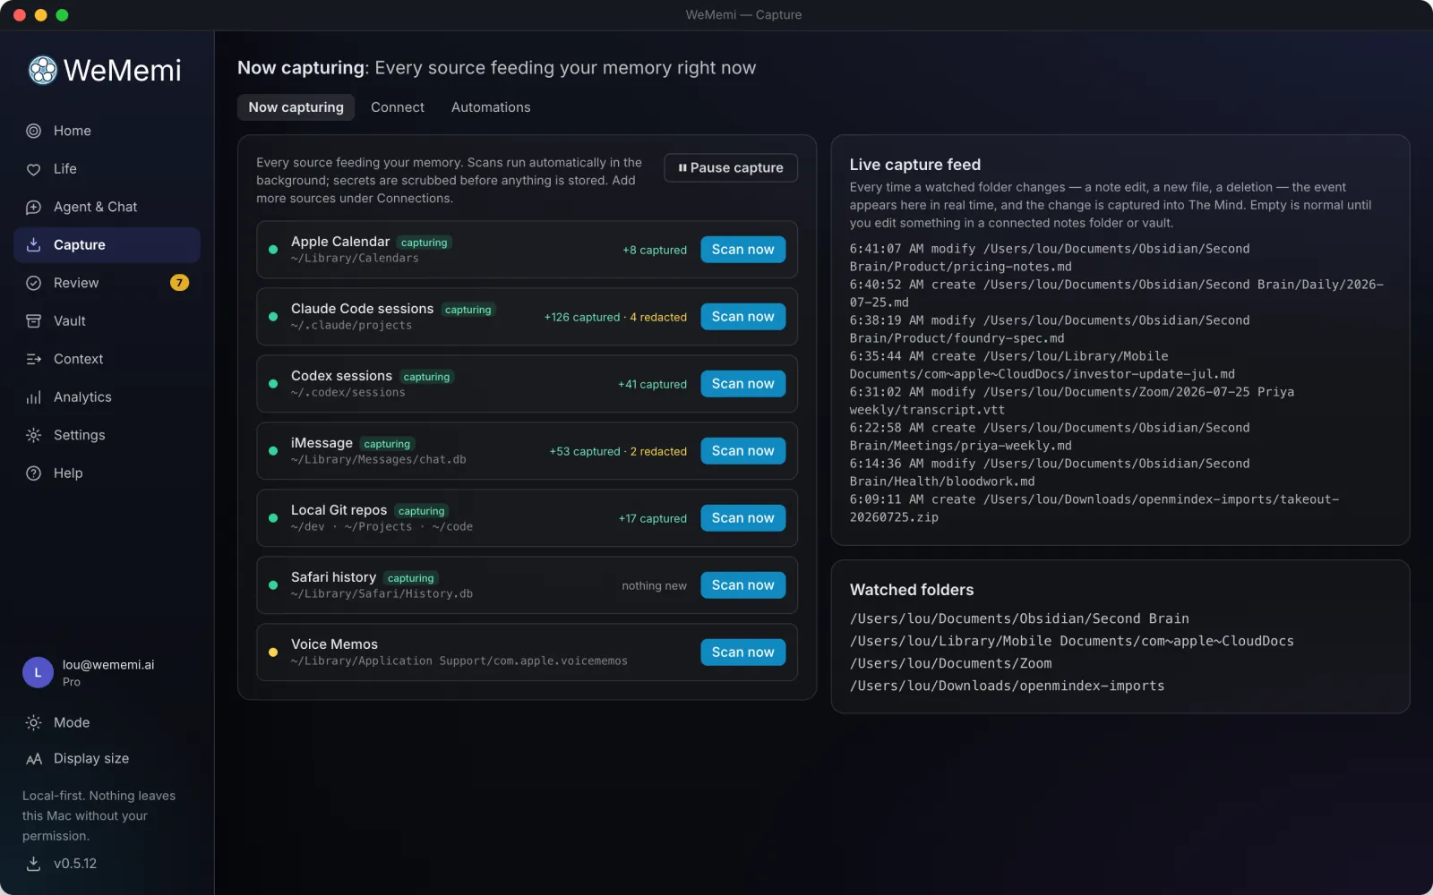Scan Voice Memos now
The image size is (1433, 895).
point(742,652)
